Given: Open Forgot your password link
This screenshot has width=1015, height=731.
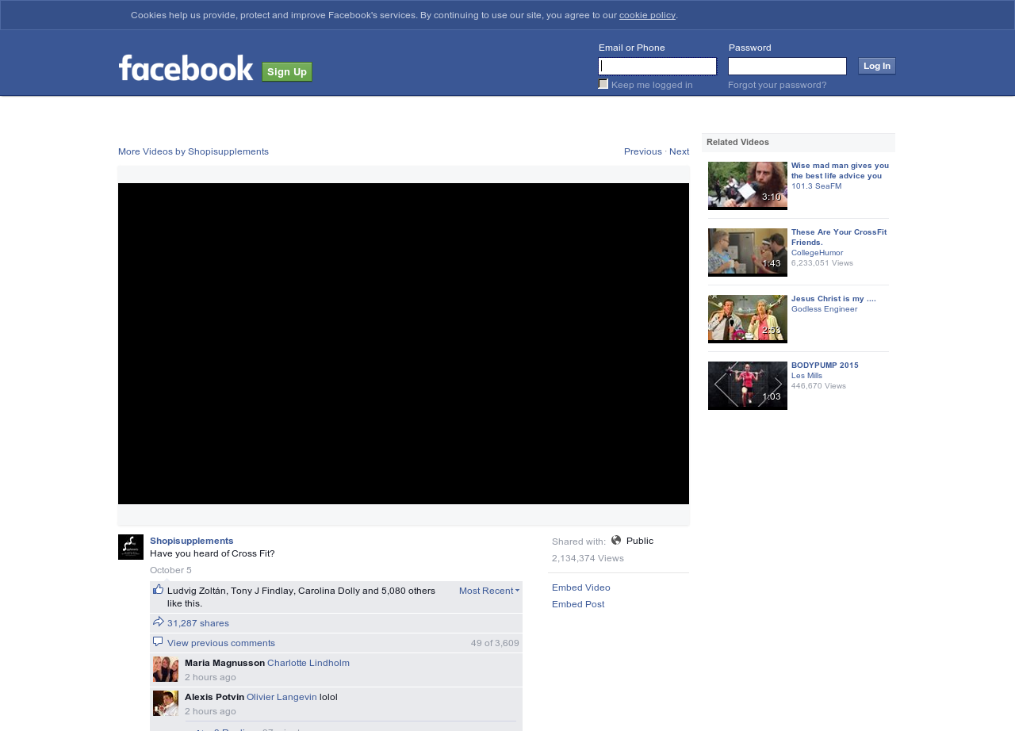Looking at the screenshot, I should (777, 85).
